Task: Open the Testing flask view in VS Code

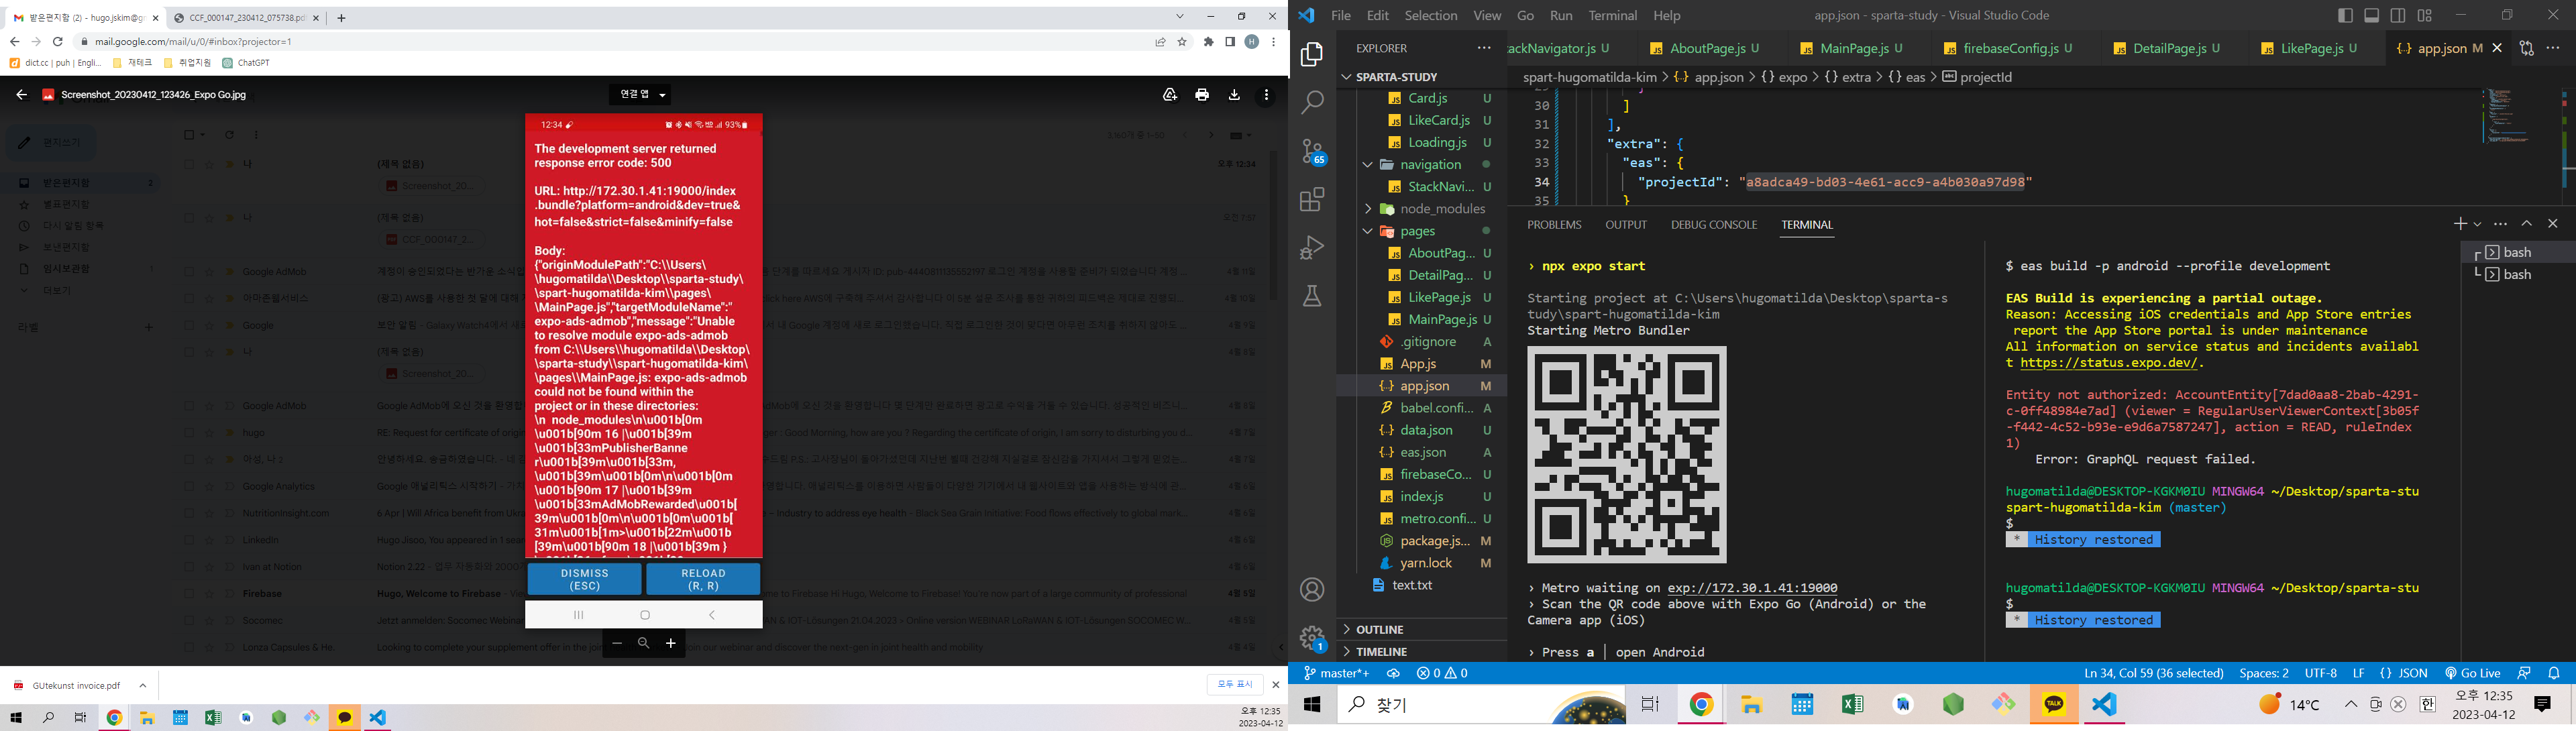Action: tap(1312, 296)
